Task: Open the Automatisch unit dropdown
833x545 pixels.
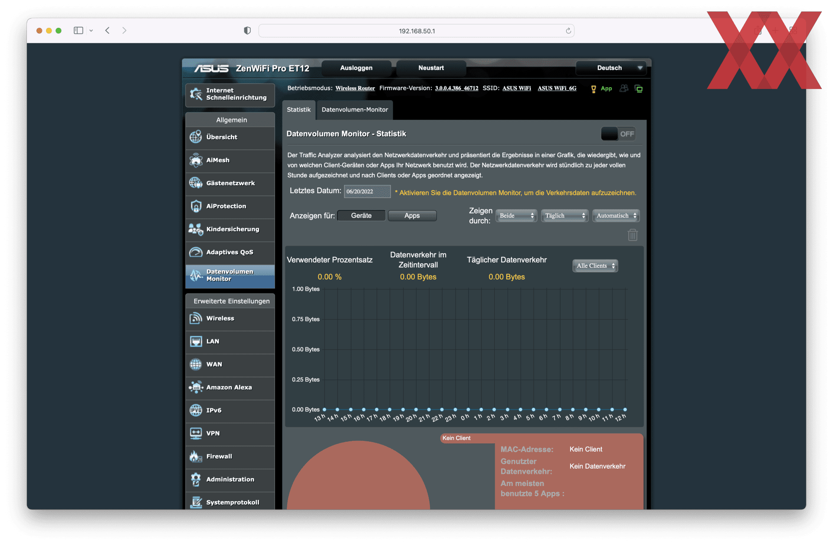Action: (616, 216)
